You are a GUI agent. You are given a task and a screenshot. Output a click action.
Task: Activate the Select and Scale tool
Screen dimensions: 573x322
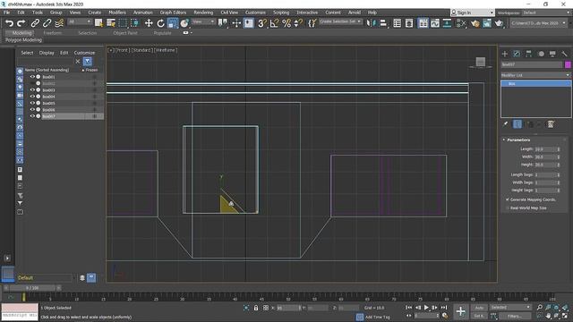click(173, 23)
